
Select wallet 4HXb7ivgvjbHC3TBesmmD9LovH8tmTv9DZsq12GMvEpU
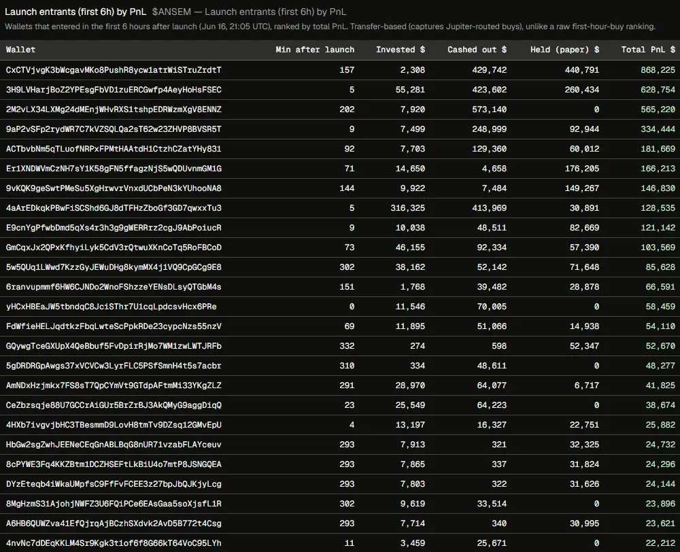(114, 425)
